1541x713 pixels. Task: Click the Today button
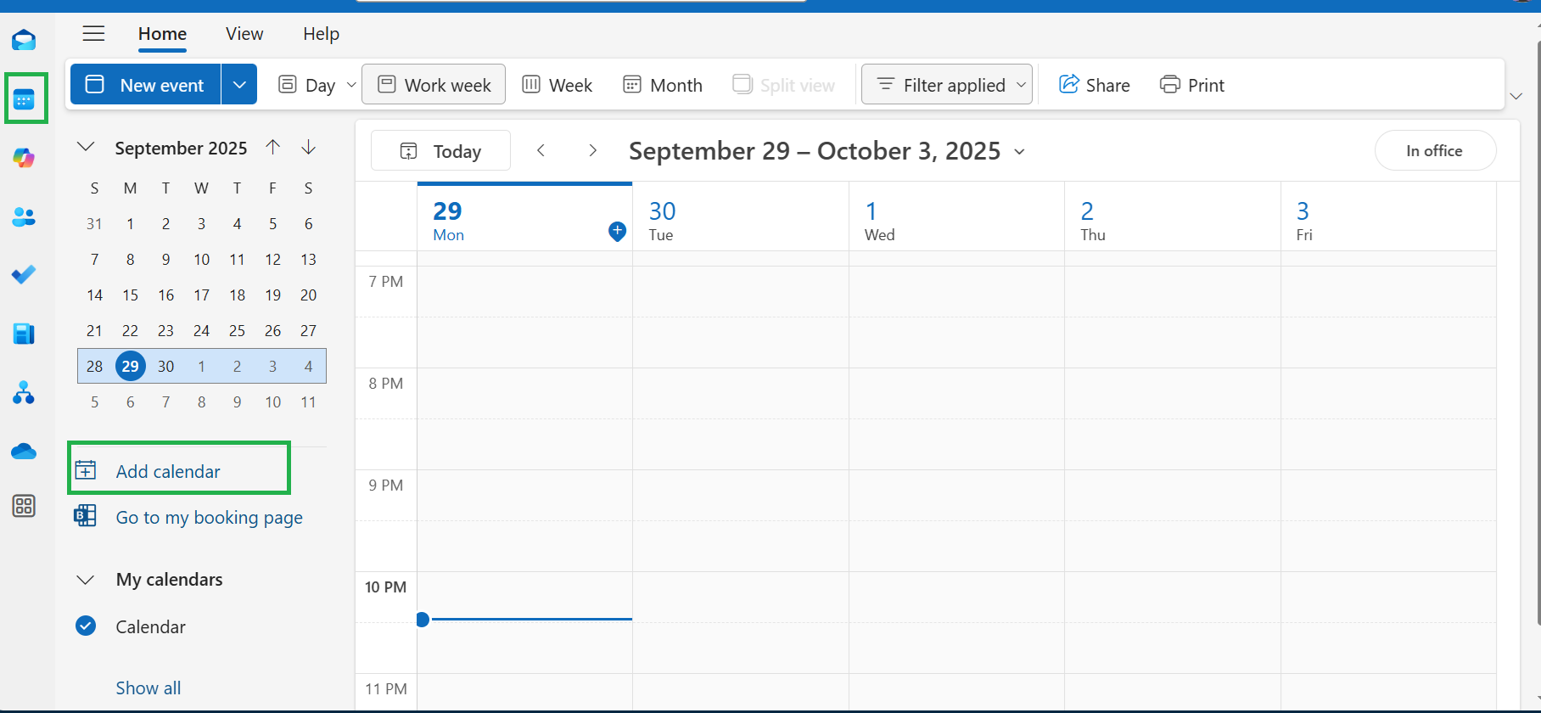tap(440, 151)
